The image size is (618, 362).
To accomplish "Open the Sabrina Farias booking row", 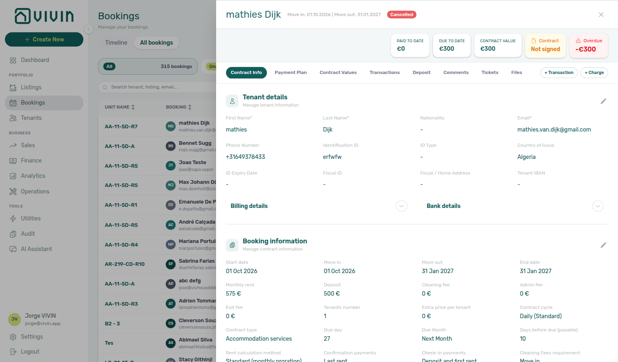I will pos(157,264).
